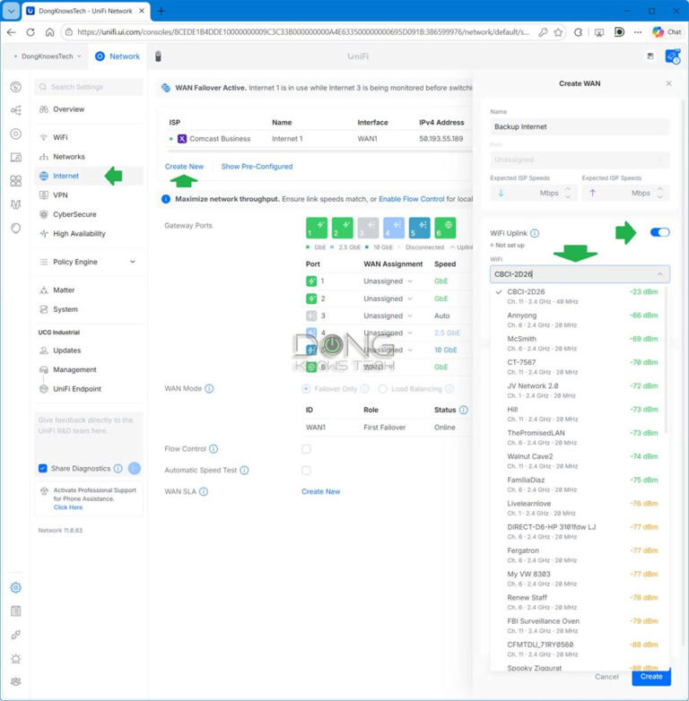Select gateway port 1 icon
The image size is (689, 701).
click(x=317, y=228)
